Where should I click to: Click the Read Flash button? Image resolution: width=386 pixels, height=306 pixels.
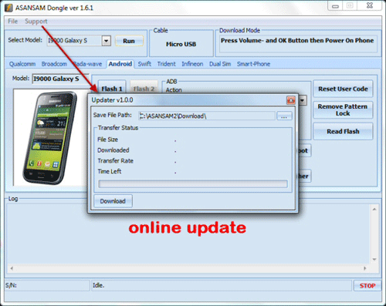coord(343,131)
